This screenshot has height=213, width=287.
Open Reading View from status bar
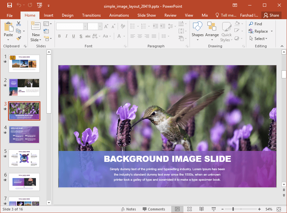pos(201,209)
